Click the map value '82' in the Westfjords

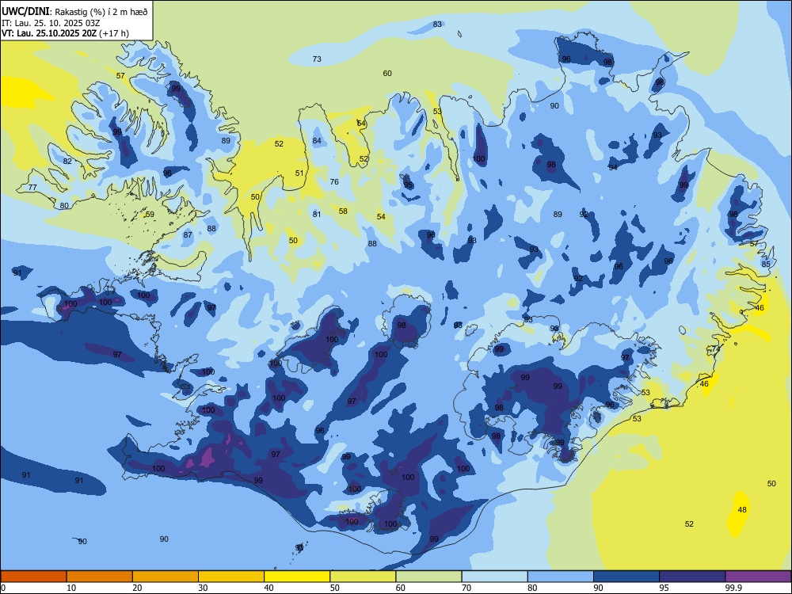[67, 161]
